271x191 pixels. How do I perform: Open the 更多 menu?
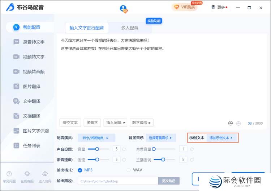click(x=219, y=7)
